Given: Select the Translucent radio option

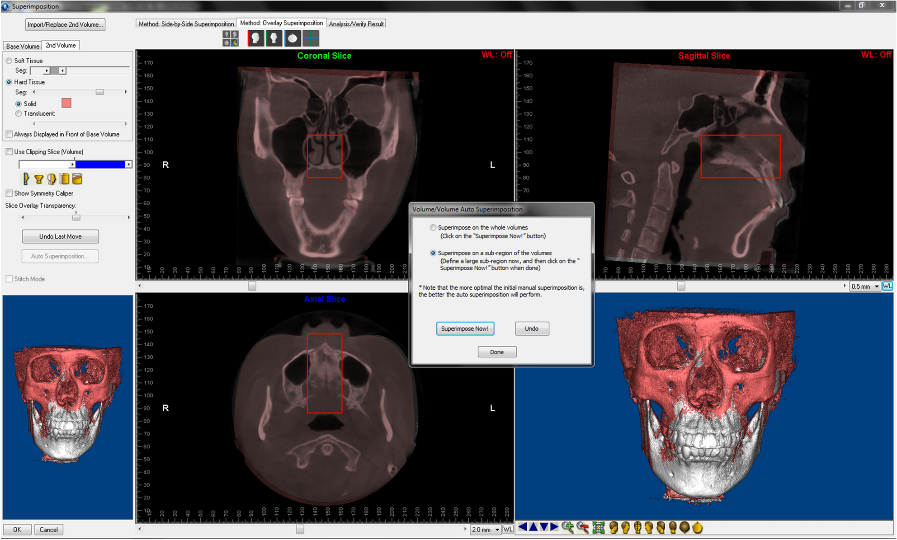Looking at the screenshot, I should (x=19, y=114).
